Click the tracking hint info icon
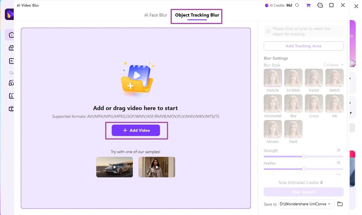 click(x=268, y=31)
